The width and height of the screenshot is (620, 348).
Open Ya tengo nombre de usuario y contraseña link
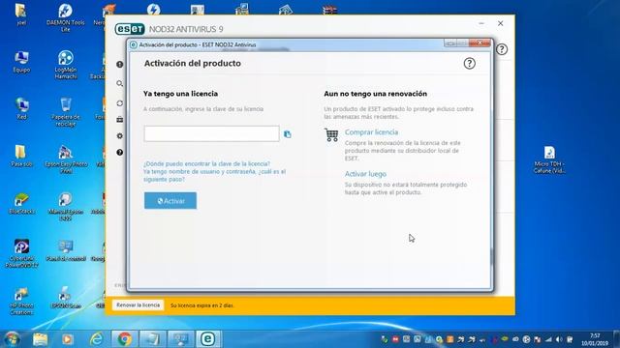(214, 175)
